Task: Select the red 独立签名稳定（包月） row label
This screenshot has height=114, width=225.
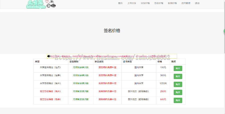Action: click(x=50, y=91)
